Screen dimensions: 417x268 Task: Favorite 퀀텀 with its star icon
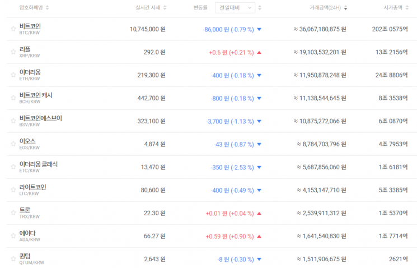13,258
